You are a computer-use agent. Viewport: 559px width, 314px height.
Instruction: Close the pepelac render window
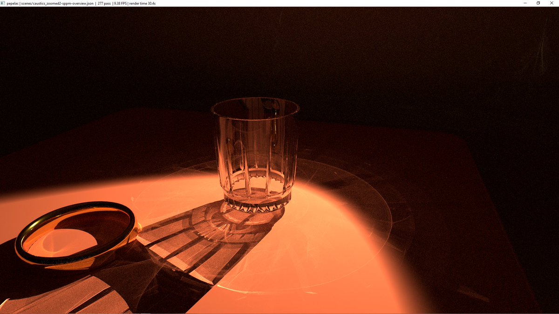point(551,3)
